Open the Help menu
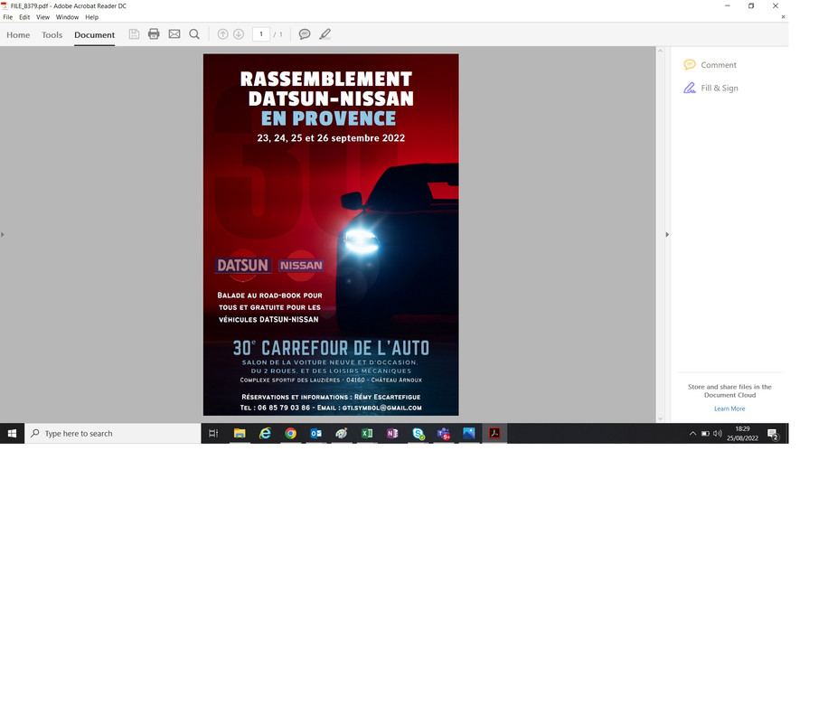This screenshot has width=828, height=723. (92, 17)
